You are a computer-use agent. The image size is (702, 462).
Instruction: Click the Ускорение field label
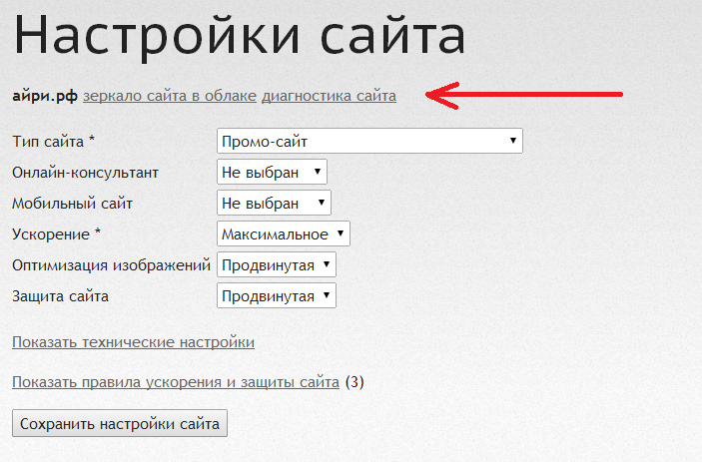click(x=56, y=234)
